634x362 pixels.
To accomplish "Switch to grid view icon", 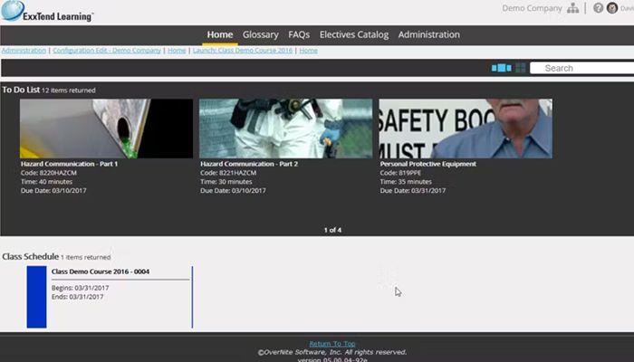I will (521, 68).
